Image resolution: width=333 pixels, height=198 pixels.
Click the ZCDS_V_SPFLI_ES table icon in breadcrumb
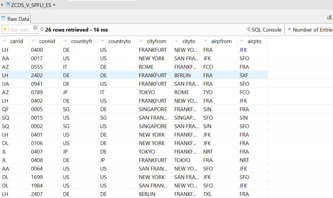(8, 5)
